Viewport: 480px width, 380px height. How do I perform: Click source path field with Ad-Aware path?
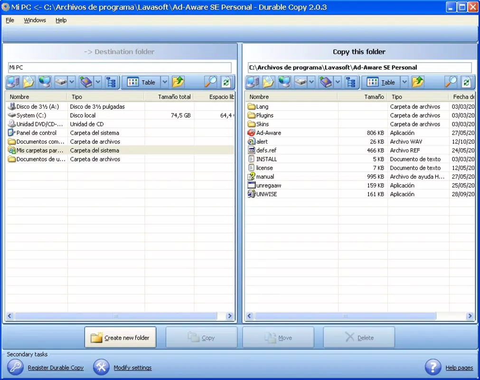pyautogui.click(x=360, y=67)
